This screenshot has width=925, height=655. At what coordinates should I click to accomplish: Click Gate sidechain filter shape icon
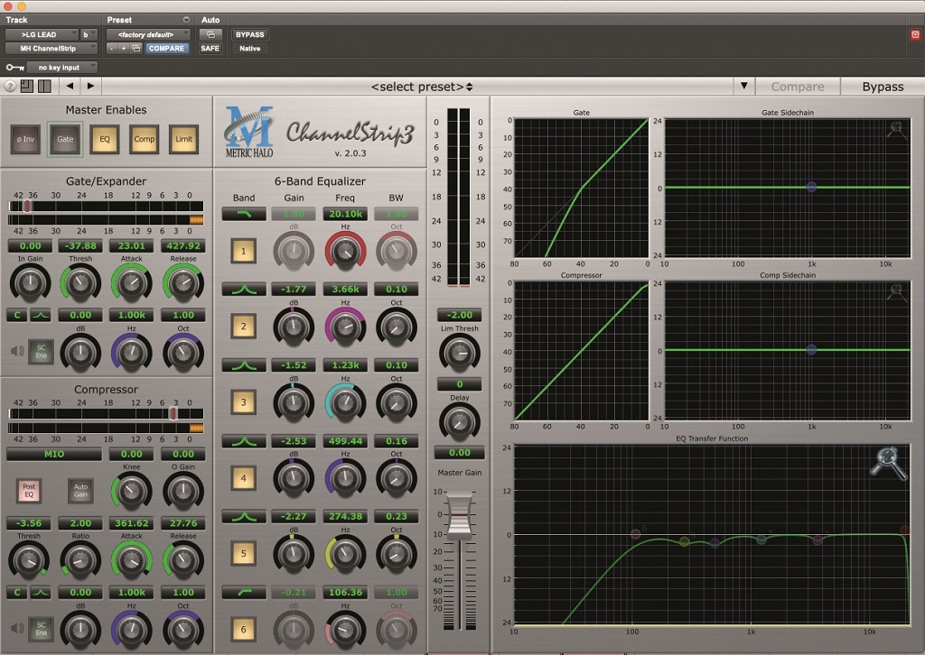(41, 315)
